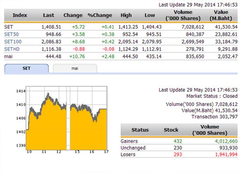Select Gainers volume 4,012,660
This screenshot has width=240, height=173.
(226, 141)
